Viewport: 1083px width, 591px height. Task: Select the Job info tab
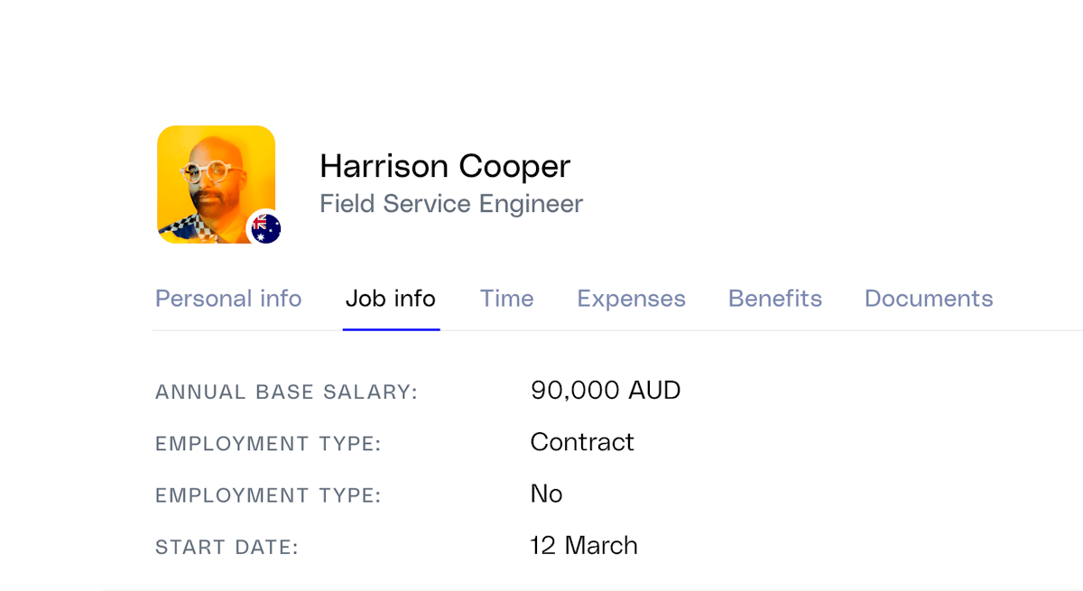(x=391, y=299)
